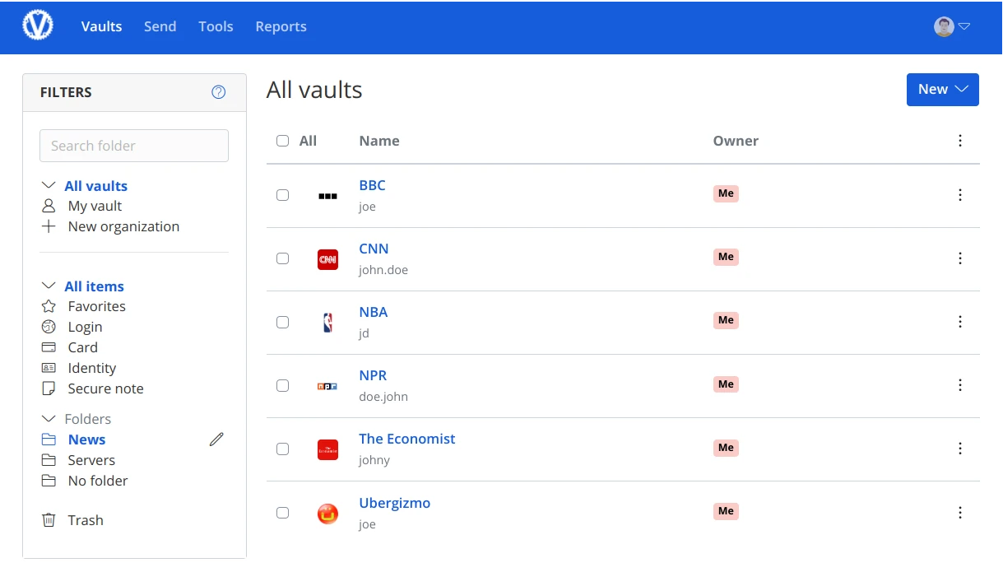This screenshot has height=586, width=1003.
Task: Click the pencil icon to edit News folder
Action: pos(216,439)
